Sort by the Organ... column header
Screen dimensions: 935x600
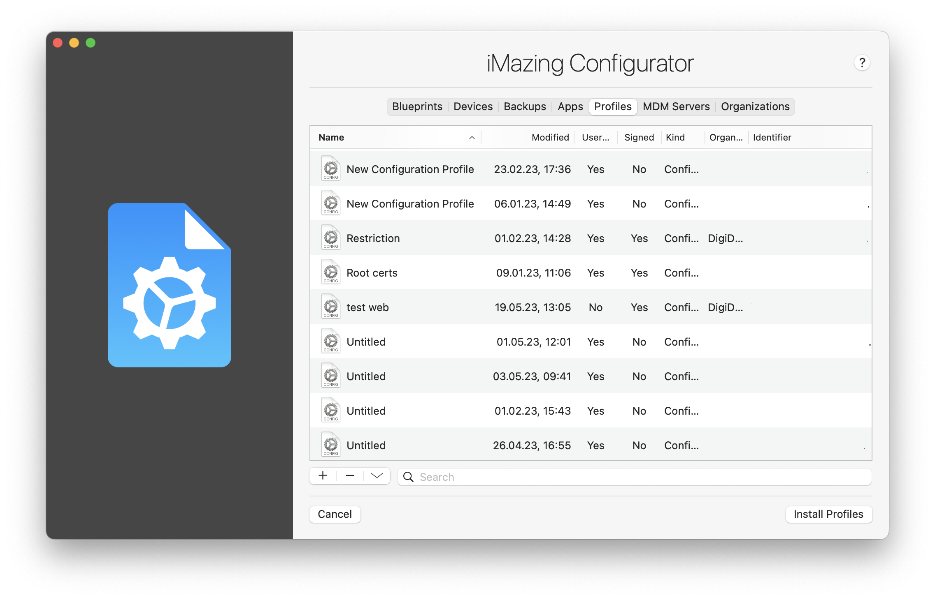point(726,137)
